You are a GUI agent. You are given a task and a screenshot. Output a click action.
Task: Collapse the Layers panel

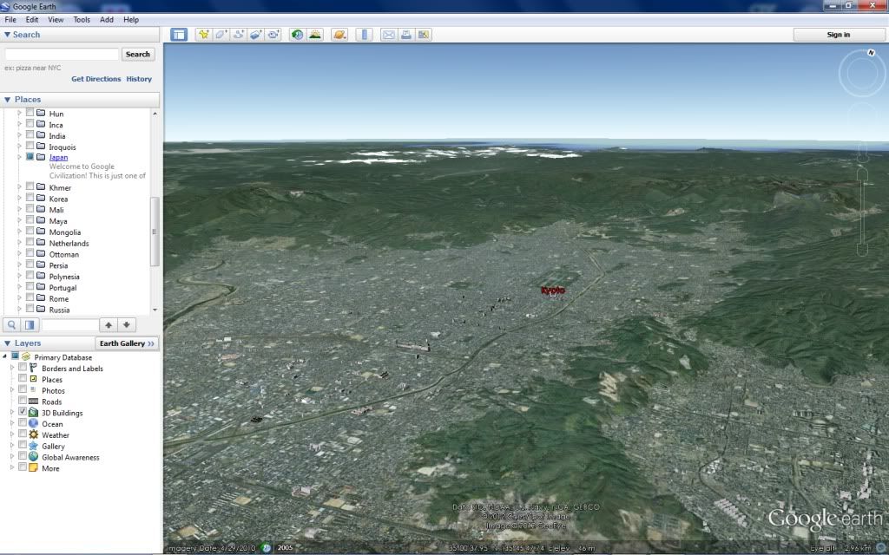(7, 343)
